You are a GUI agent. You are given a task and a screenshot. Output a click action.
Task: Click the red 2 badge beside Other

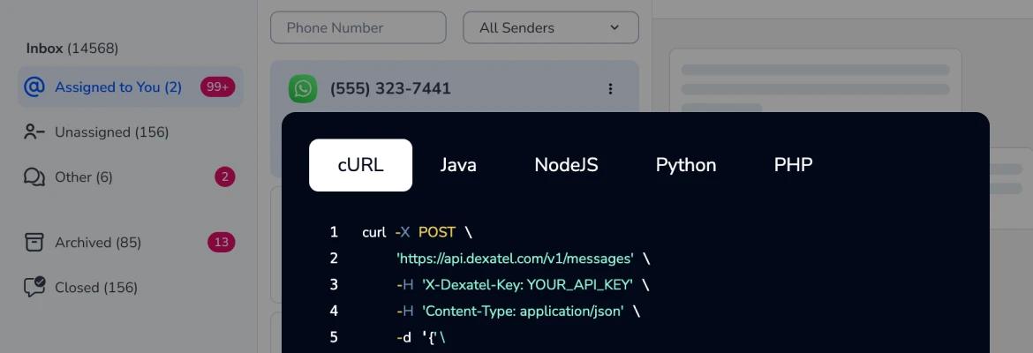coord(224,176)
